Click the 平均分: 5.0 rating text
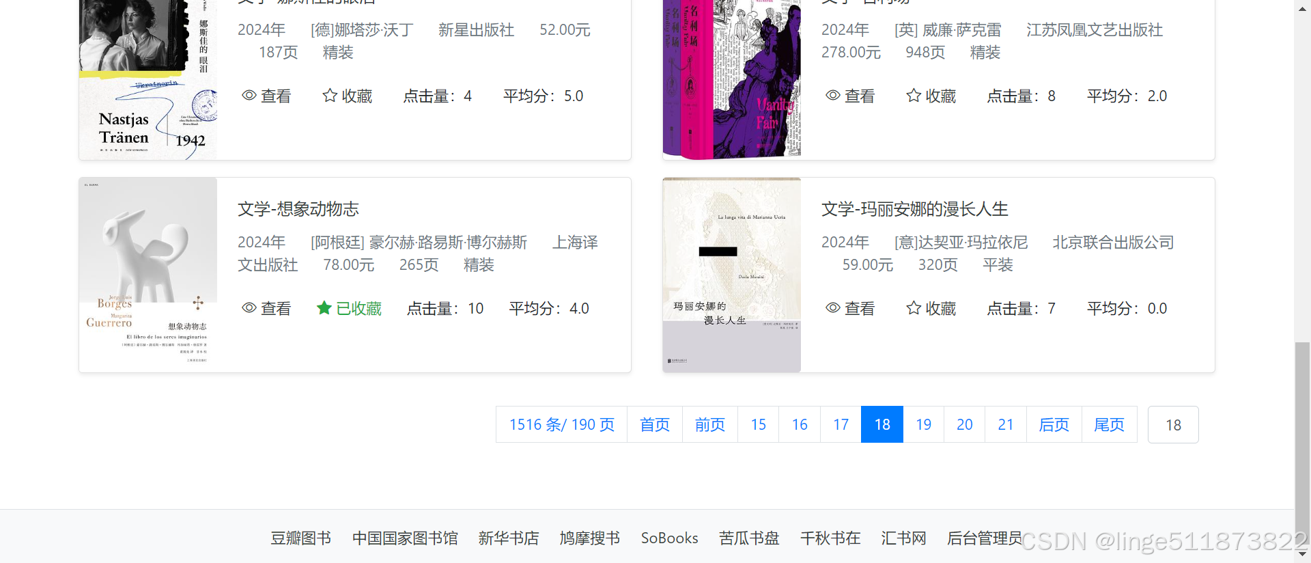Image resolution: width=1311 pixels, height=563 pixels. pyautogui.click(x=544, y=96)
